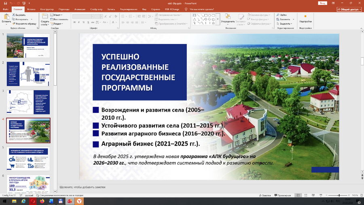Expand the Layout (Макет) dropdown
This screenshot has height=205, width=364.
(x=57, y=15)
